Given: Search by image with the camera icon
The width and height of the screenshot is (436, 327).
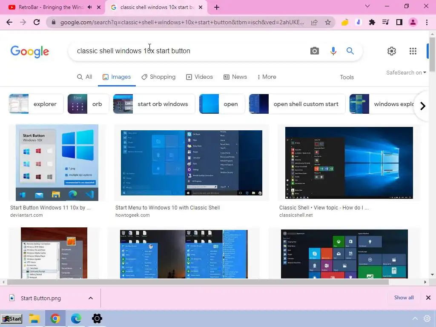Looking at the screenshot, I should coord(315,51).
